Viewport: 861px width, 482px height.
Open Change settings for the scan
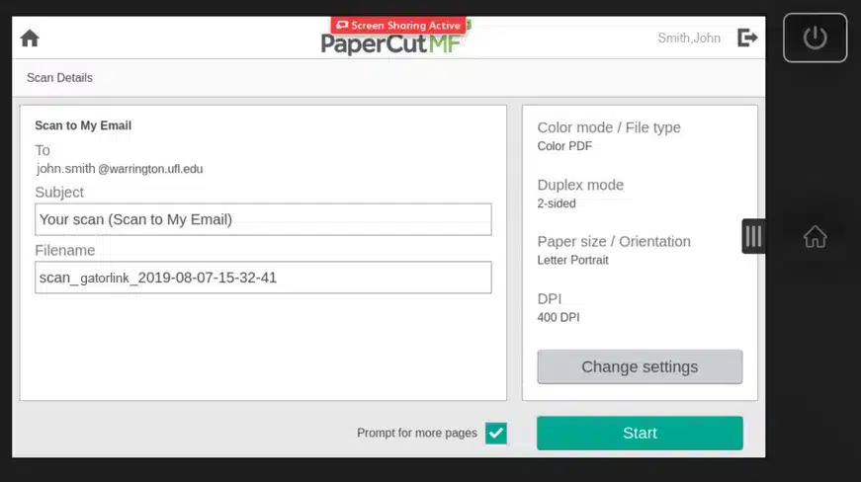(x=640, y=366)
